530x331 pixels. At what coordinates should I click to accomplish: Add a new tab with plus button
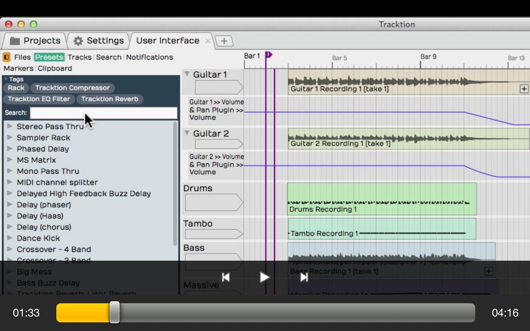coord(224,41)
